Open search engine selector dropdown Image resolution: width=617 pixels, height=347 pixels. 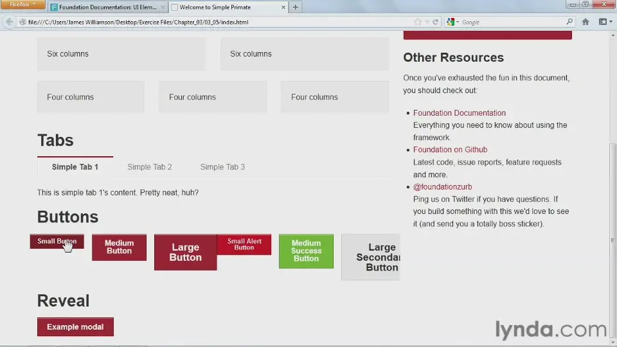[453, 22]
